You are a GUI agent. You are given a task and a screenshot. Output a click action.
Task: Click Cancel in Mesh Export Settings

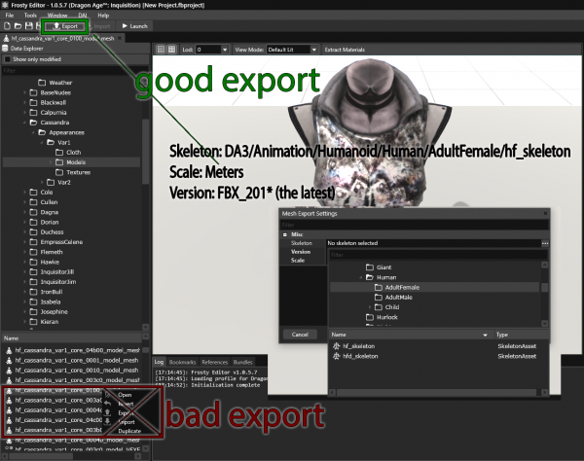tap(300, 335)
